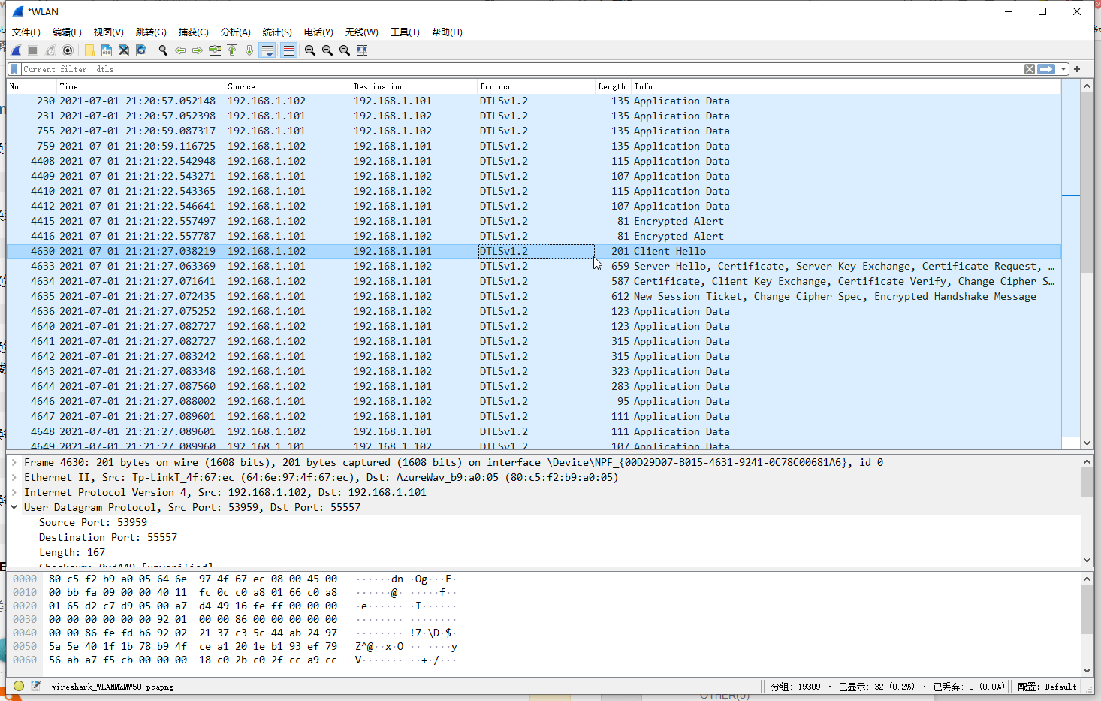The height and width of the screenshot is (701, 1101).
Task: Open the 编辑(E) menu
Action: (x=67, y=32)
